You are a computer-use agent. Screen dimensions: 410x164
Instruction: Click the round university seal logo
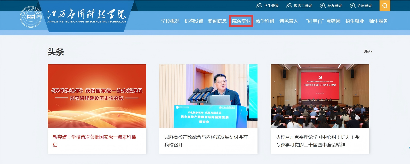(31, 17)
